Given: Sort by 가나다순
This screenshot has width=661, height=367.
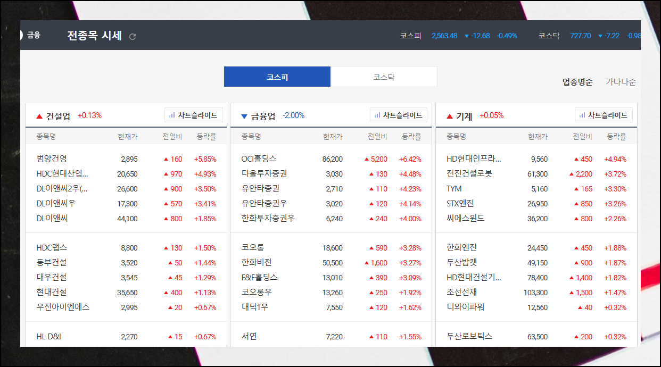Looking at the screenshot, I should 621,82.
